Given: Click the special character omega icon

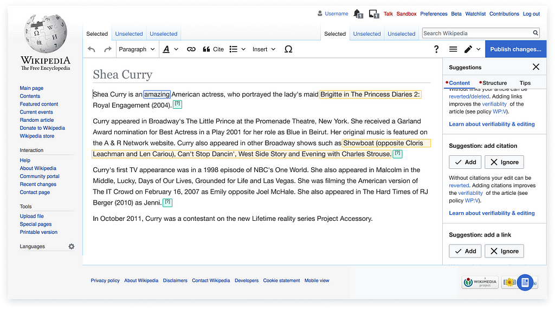Looking at the screenshot, I should [288, 49].
